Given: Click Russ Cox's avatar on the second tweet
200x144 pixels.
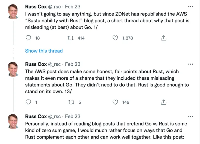Looking at the screenshot, I should click(x=13, y=69).
